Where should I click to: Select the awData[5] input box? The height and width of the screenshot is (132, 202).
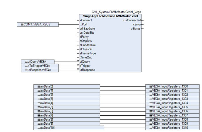click(x=67, y=107)
